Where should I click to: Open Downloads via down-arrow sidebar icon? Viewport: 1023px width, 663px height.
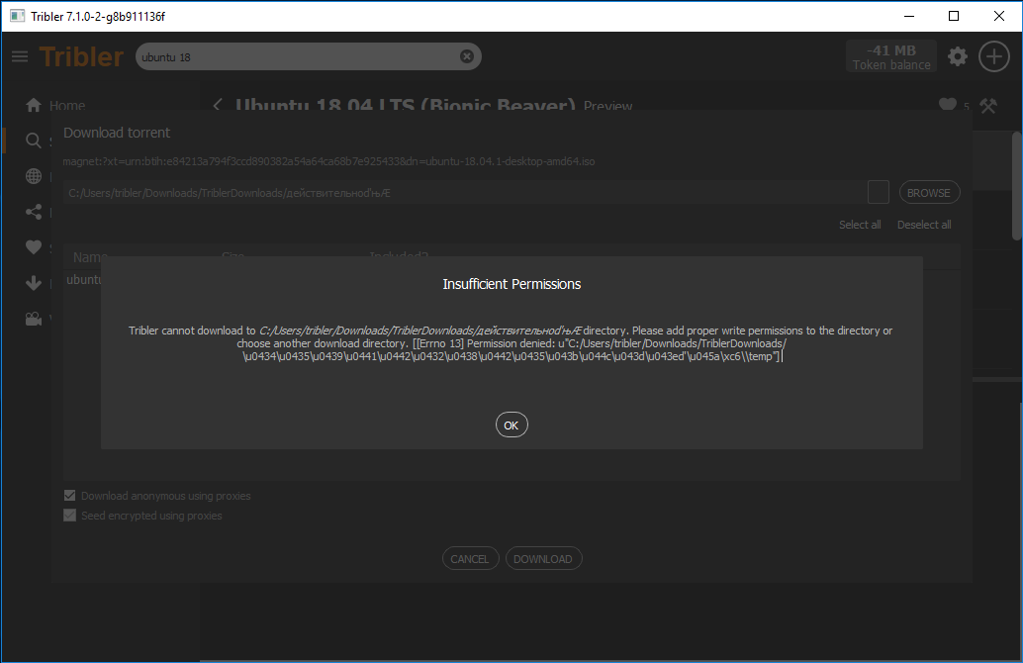(x=33, y=282)
